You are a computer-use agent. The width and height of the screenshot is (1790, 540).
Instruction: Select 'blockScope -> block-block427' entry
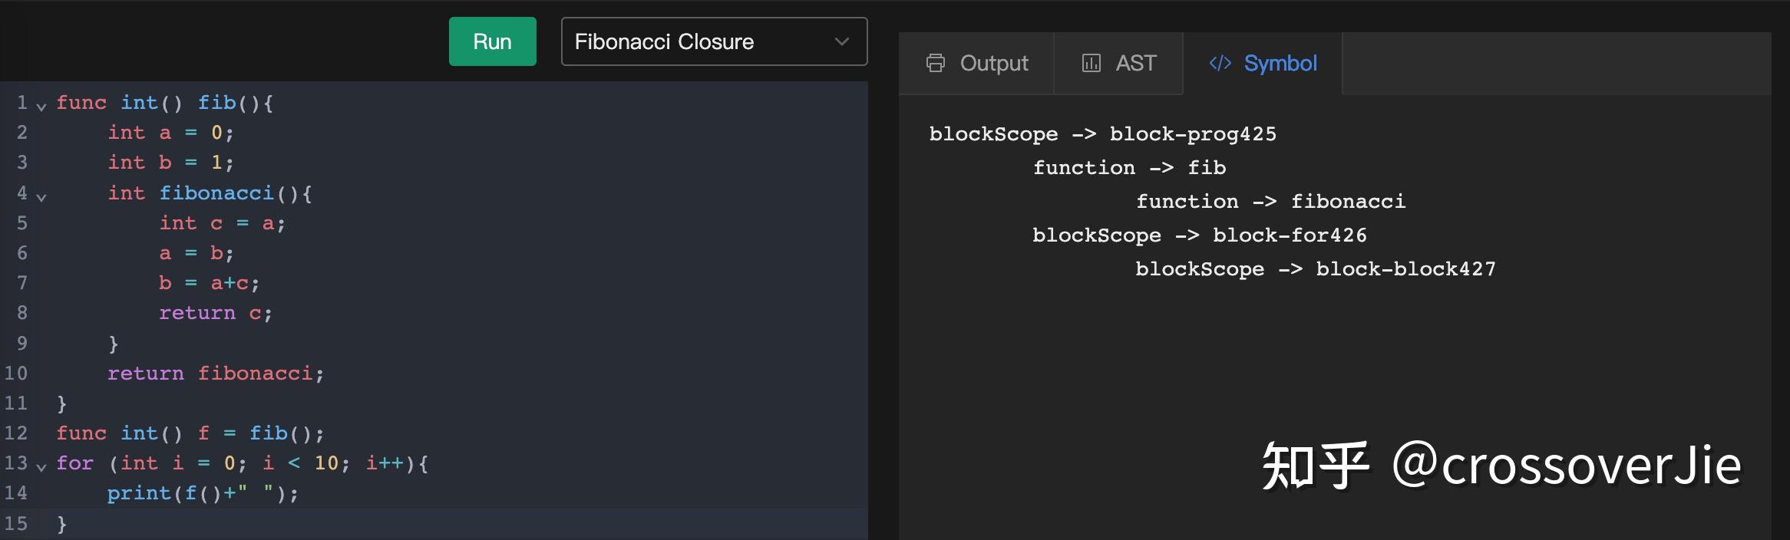[1316, 269]
